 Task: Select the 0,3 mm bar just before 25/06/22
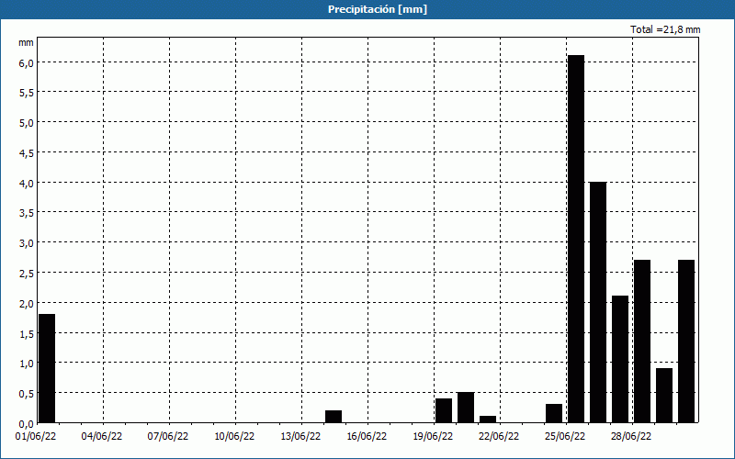554,413
